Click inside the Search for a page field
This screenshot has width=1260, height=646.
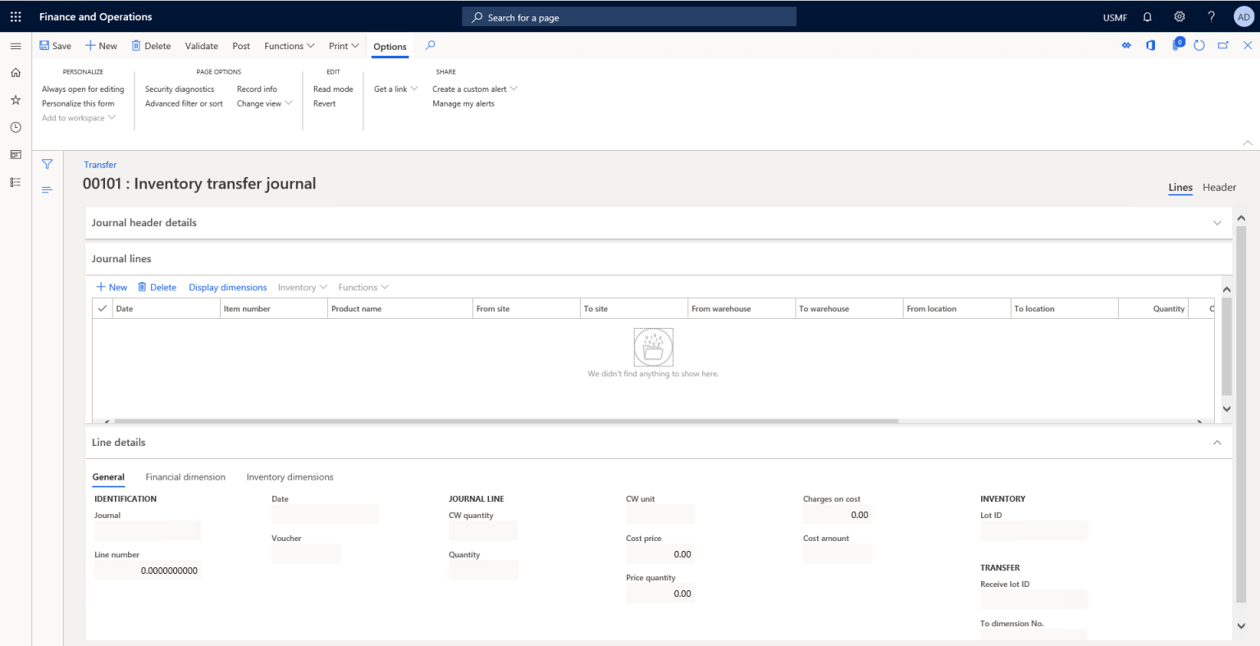tap(628, 16)
